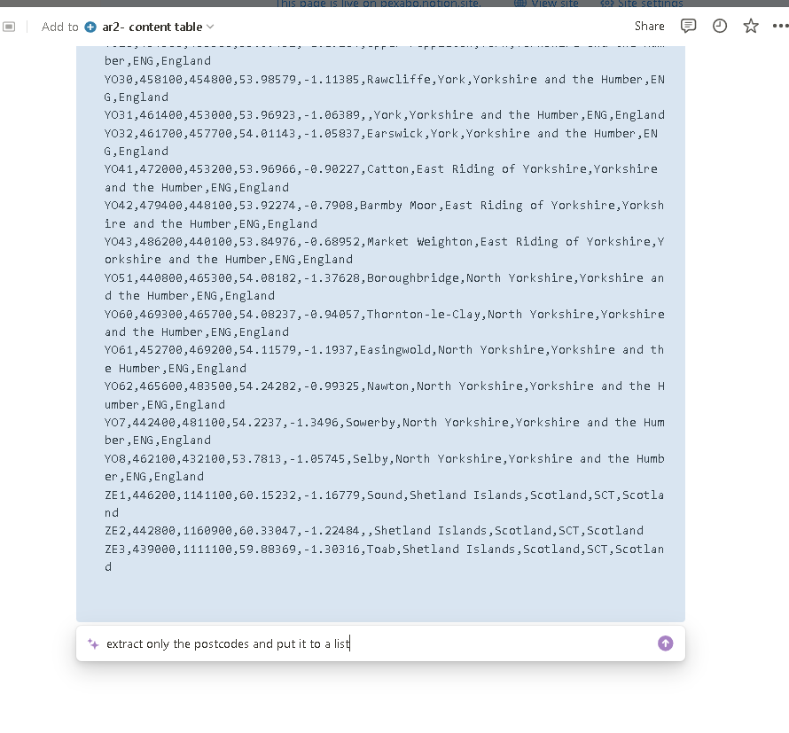
Task: Submit the AI prompt with purple arrow
Action: click(665, 643)
